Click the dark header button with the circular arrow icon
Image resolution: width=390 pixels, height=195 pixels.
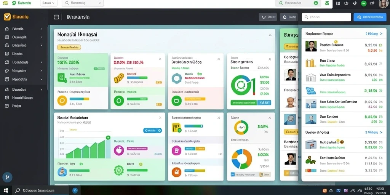tap(289, 17)
